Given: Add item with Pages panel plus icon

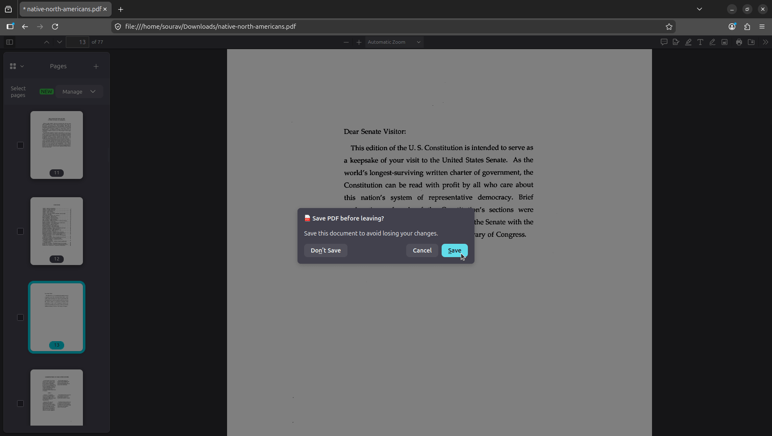Looking at the screenshot, I should [96, 66].
